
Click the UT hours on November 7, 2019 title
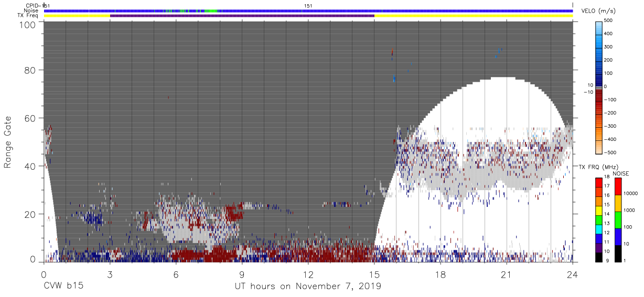click(x=308, y=287)
